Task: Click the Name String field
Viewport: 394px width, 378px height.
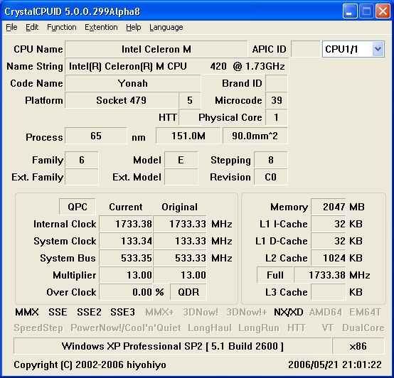Action: point(176,66)
